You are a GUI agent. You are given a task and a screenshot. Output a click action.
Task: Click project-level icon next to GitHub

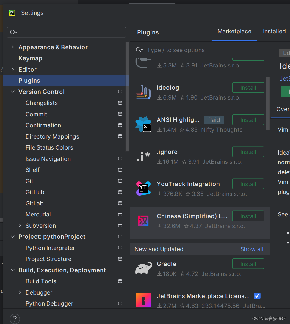[120, 192]
